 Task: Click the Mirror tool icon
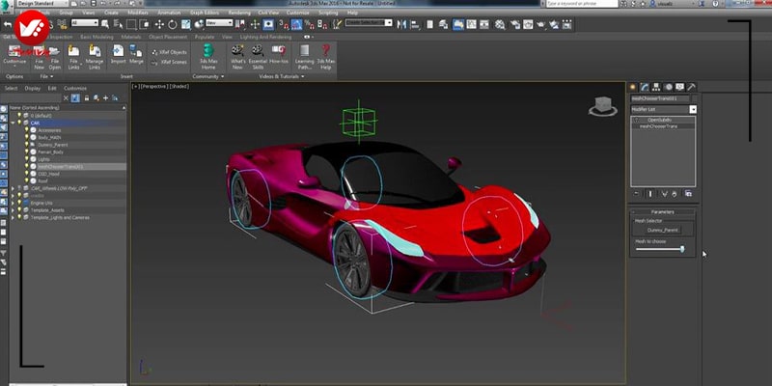coord(401,24)
